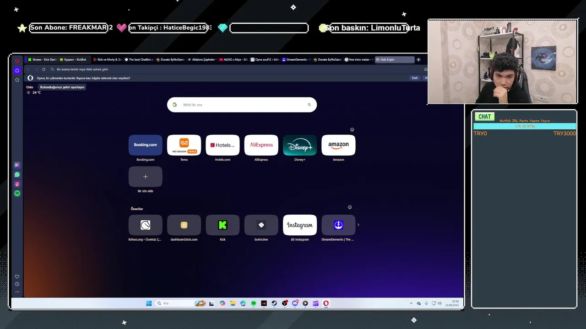Open the Opera menu logo in sidebar
This screenshot has width=586, height=329.
(x=17, y=61)
